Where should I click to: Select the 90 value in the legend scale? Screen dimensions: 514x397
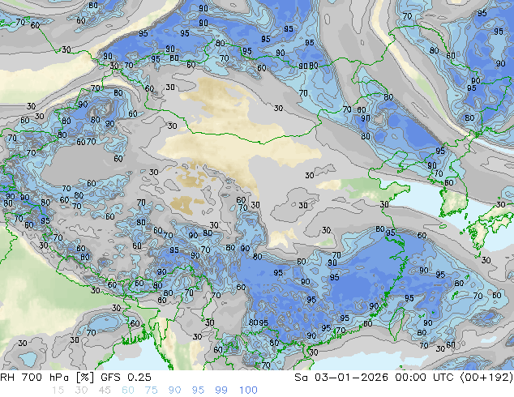pyautogui.click(x=174, y=391)
